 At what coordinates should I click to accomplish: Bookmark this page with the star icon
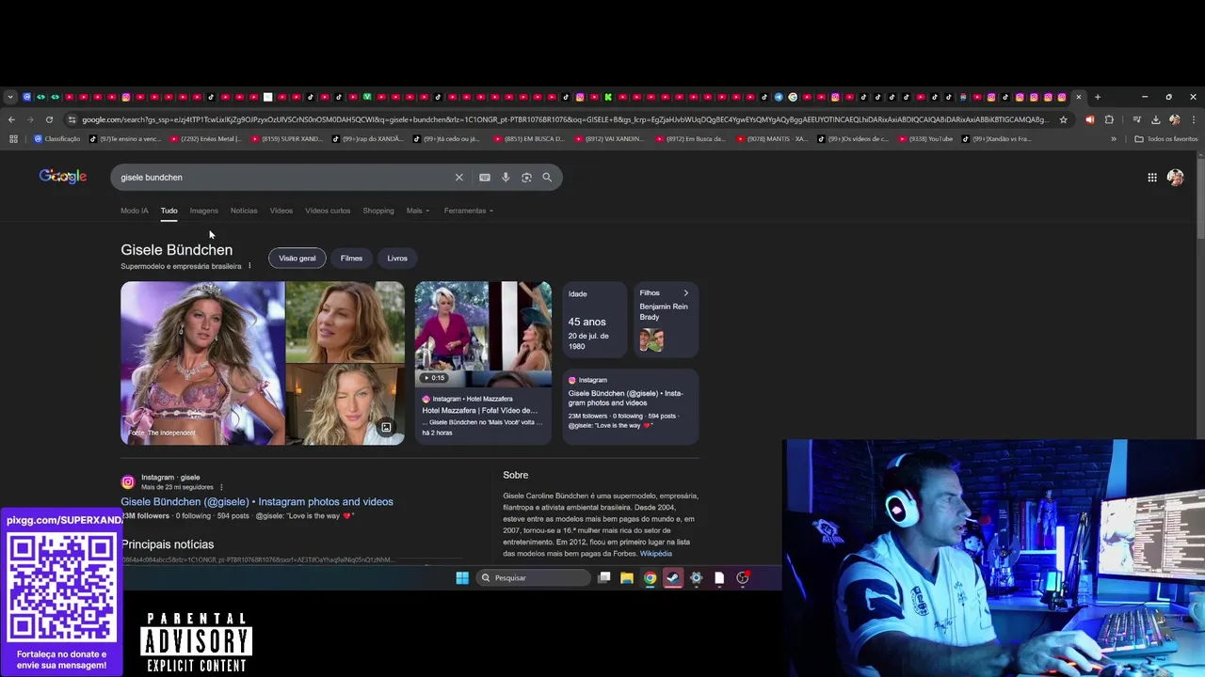point(1064,119)
